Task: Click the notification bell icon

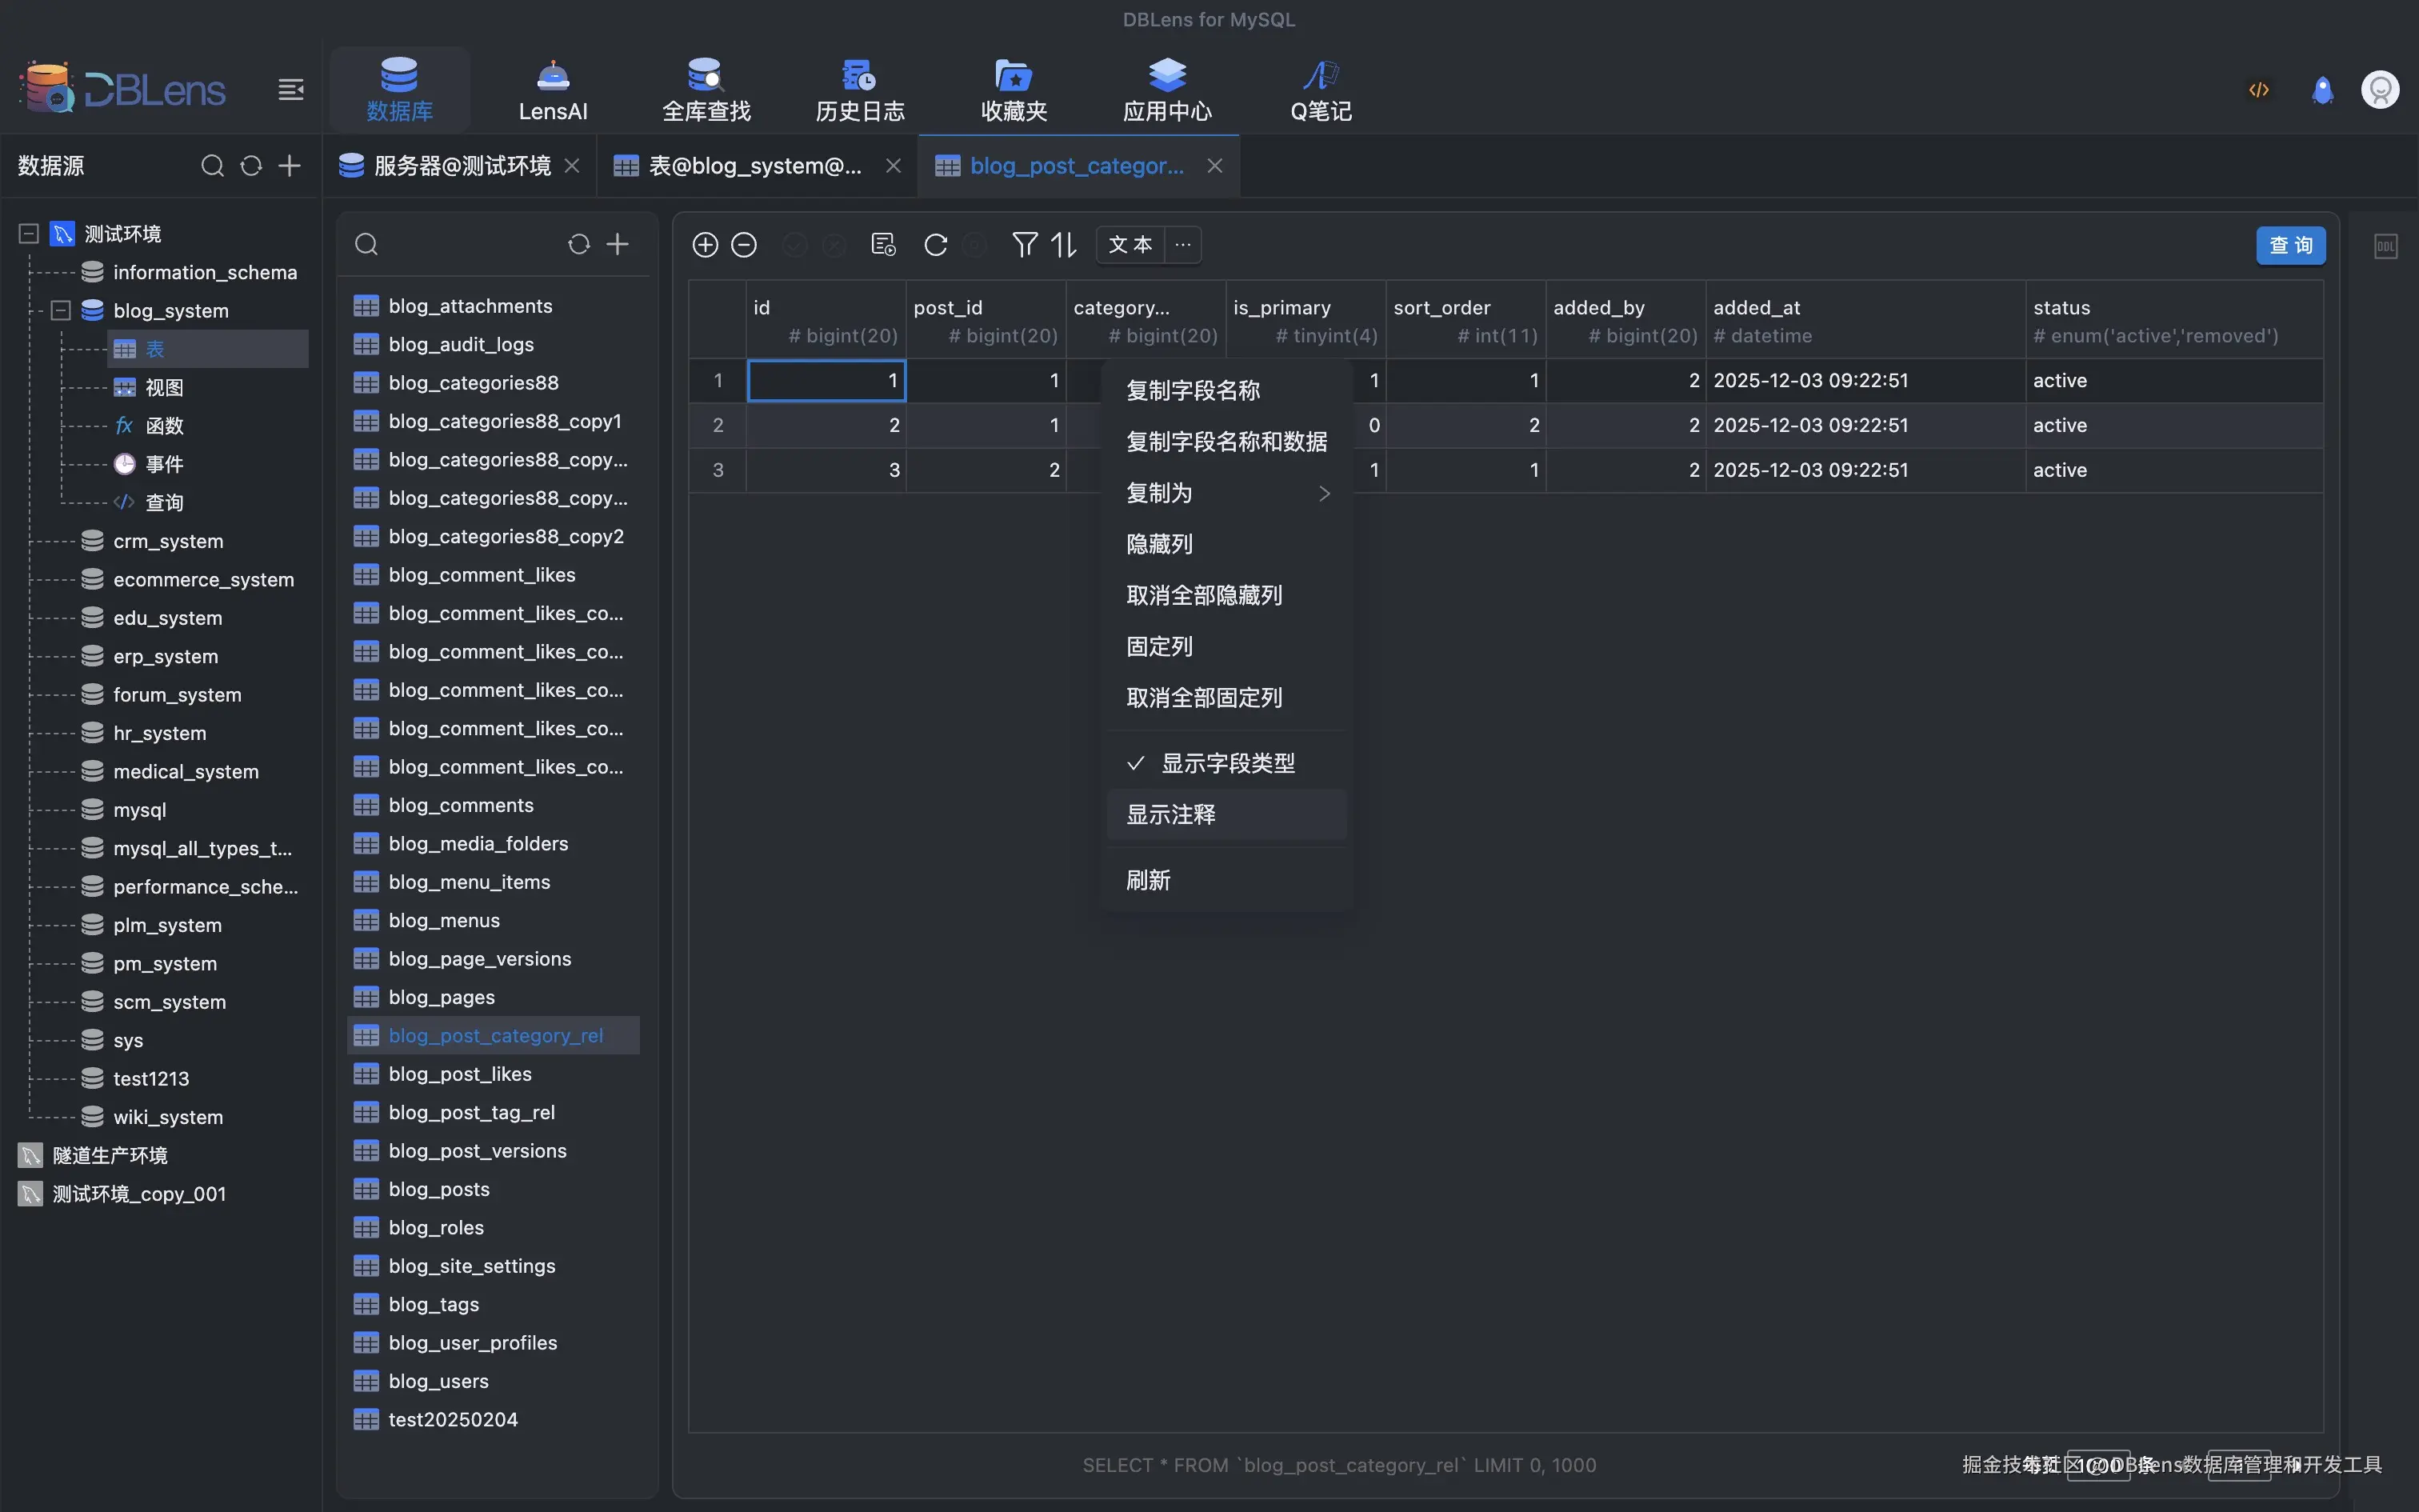Action: [2321, 89]
